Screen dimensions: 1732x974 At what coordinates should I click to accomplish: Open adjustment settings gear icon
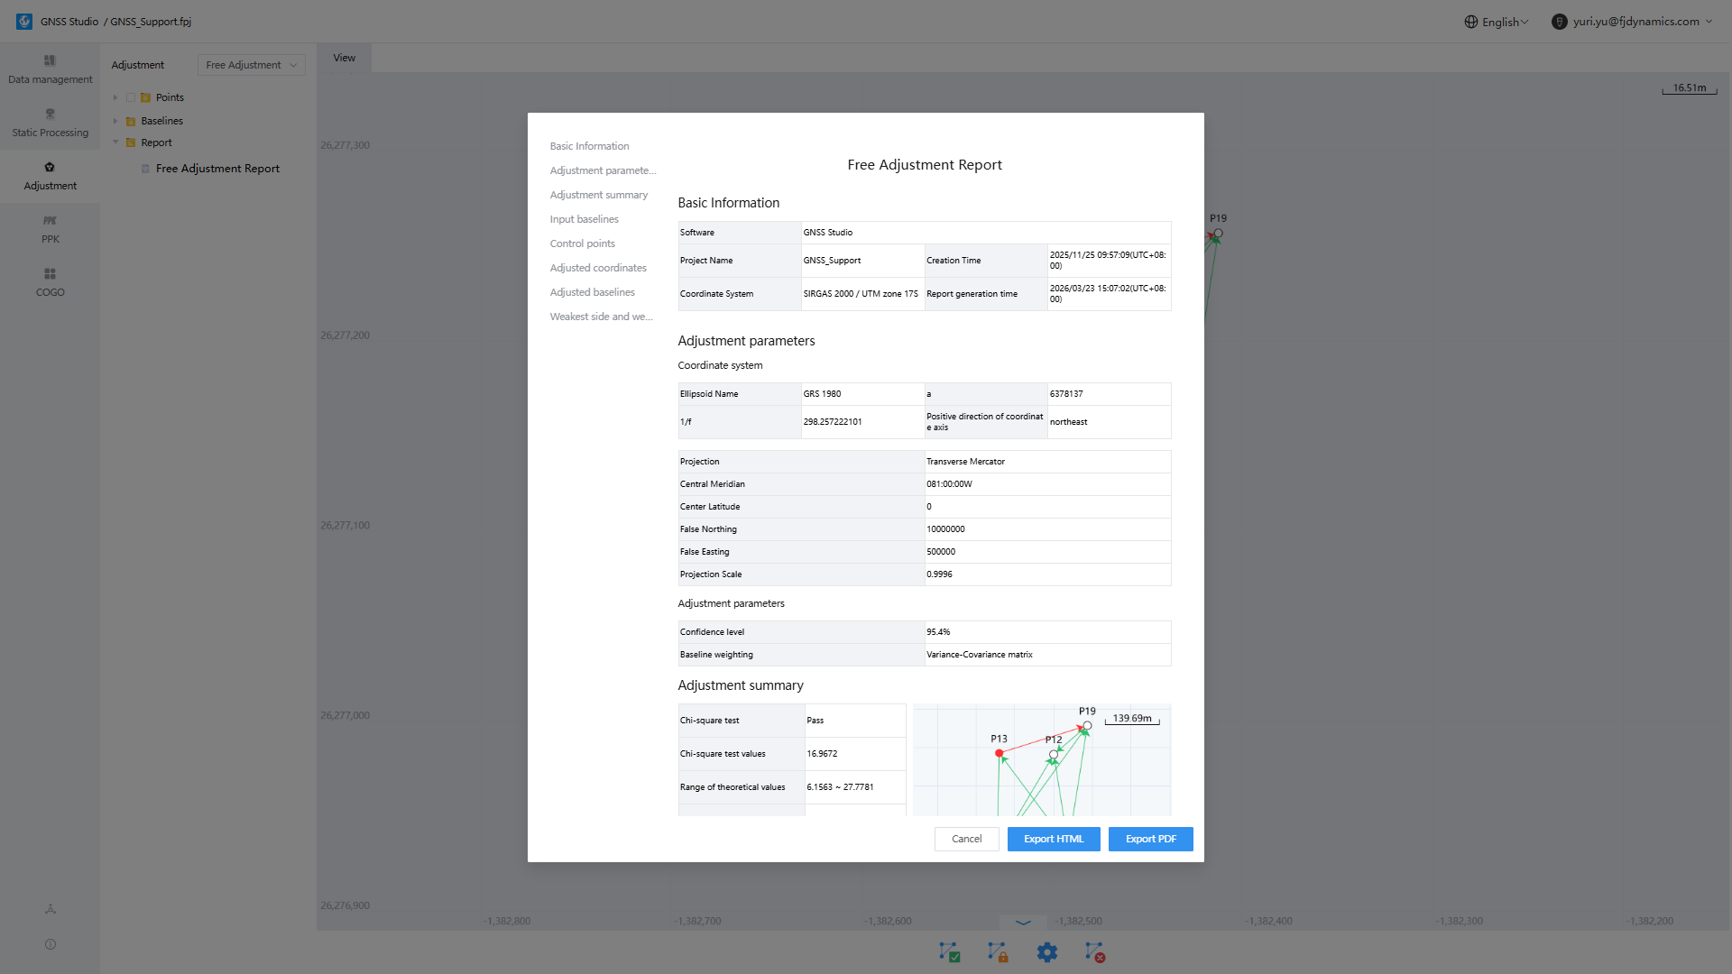pos(1046,951)
